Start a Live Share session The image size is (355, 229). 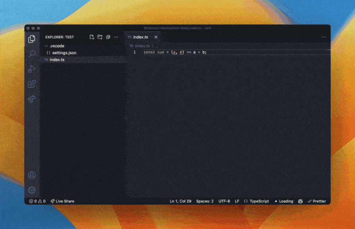[x=63, y=201]
